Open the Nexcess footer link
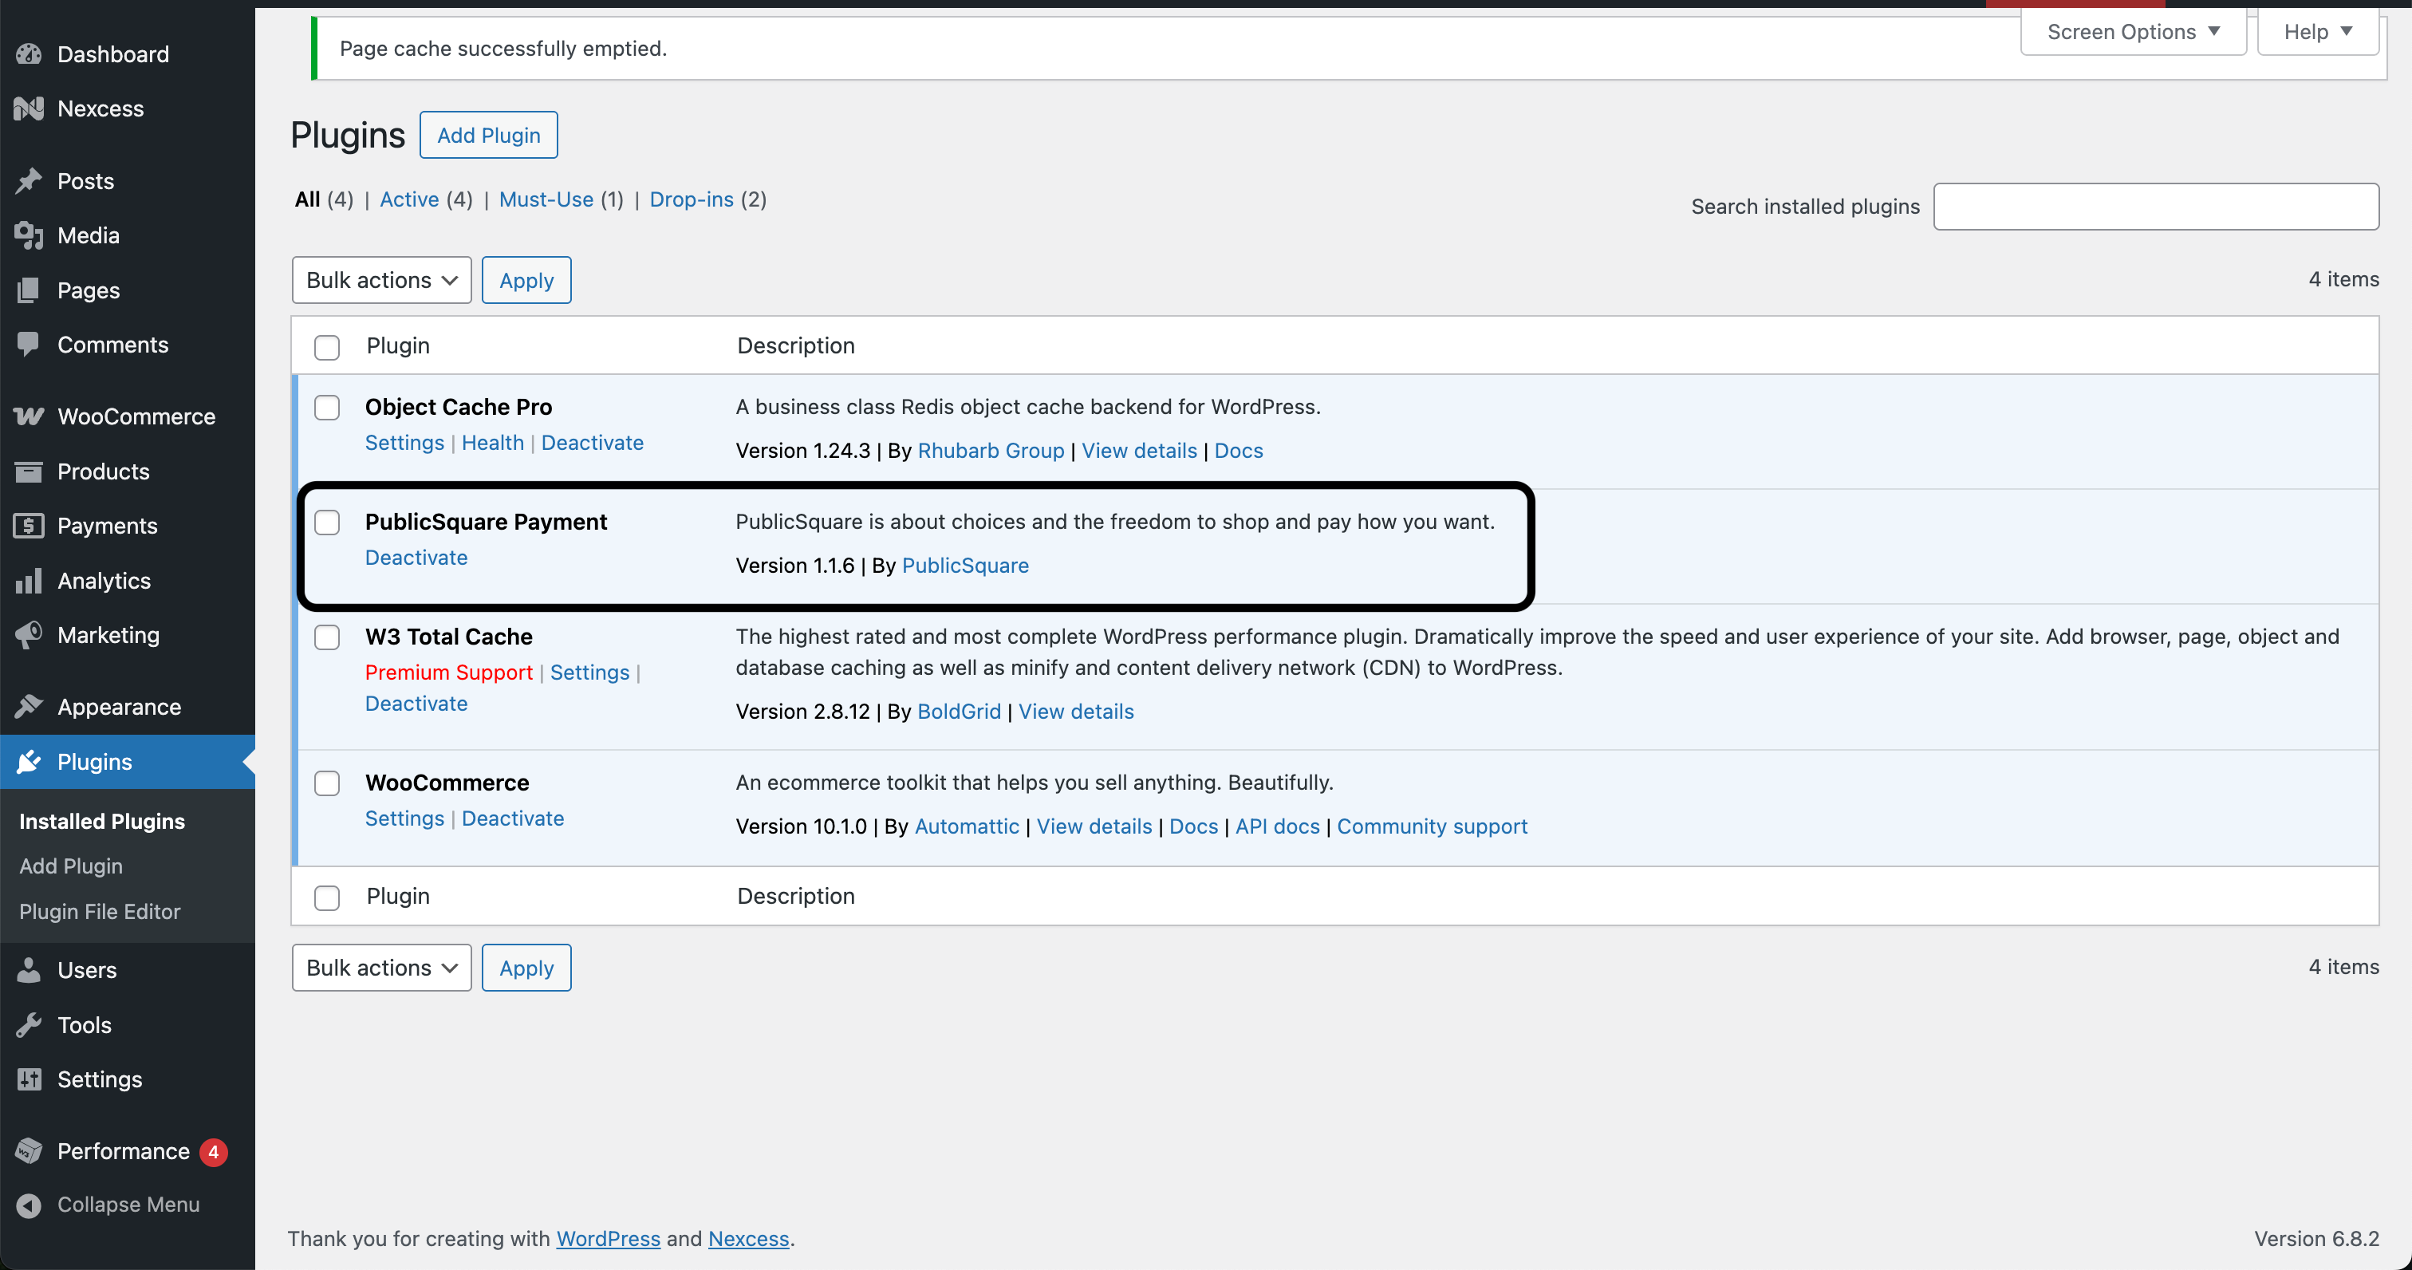Viewport: 2412px width, 1270px height. pos(748,1239)
